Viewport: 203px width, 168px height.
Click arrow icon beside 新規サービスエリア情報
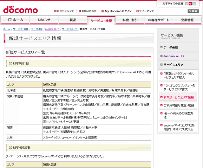pyautogui.click(x=161, y=97)
